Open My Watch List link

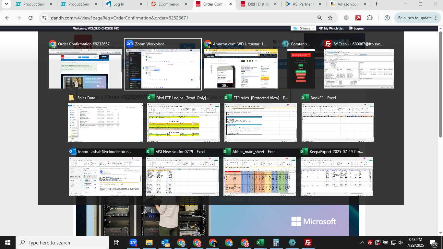[x=331, y=29]
